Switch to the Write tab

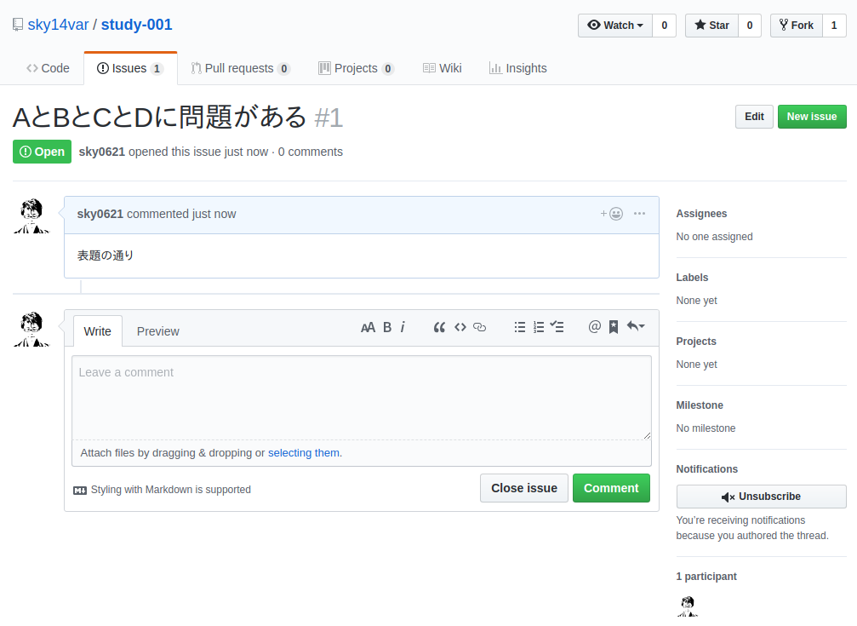97,331
